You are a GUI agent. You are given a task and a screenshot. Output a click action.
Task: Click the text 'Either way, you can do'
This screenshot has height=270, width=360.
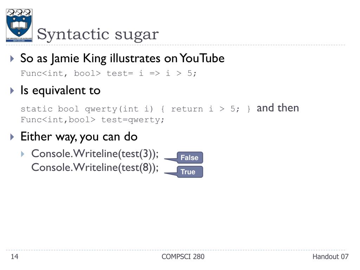click(x=79, y=137)
